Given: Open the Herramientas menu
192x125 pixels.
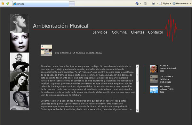Looking at the screenshot, I should (x=181, y=4).
